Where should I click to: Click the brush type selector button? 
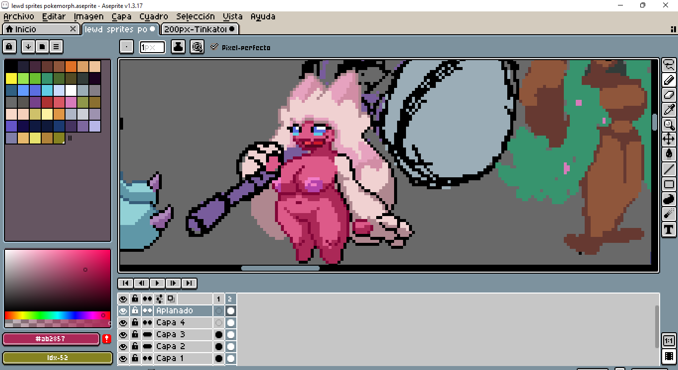coord(127,47)
